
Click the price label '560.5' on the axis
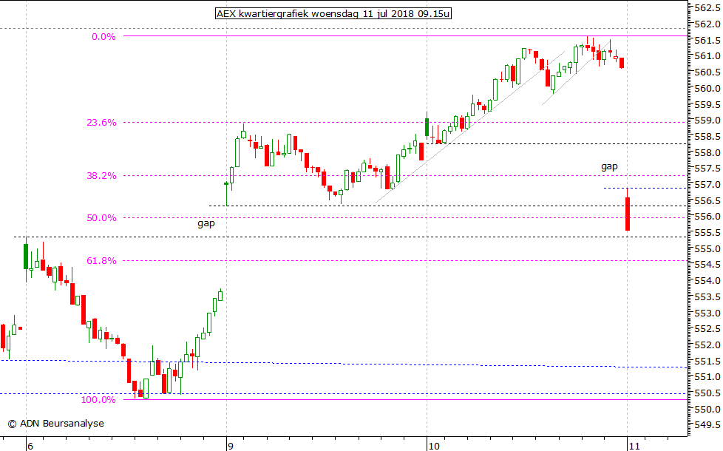(707, 72)
